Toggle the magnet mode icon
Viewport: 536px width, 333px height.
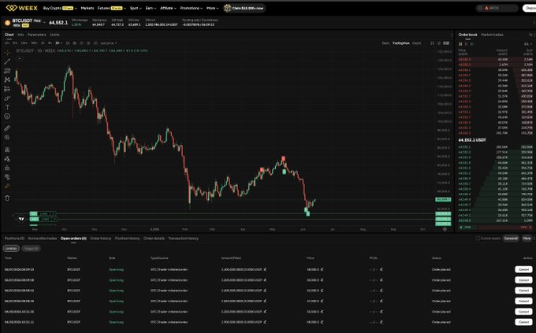coord(7,150)
